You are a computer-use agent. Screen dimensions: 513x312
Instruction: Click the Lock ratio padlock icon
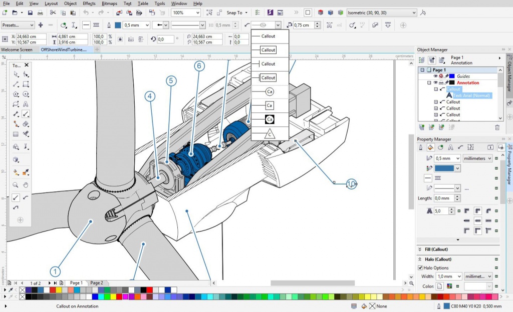coord(120,39)
